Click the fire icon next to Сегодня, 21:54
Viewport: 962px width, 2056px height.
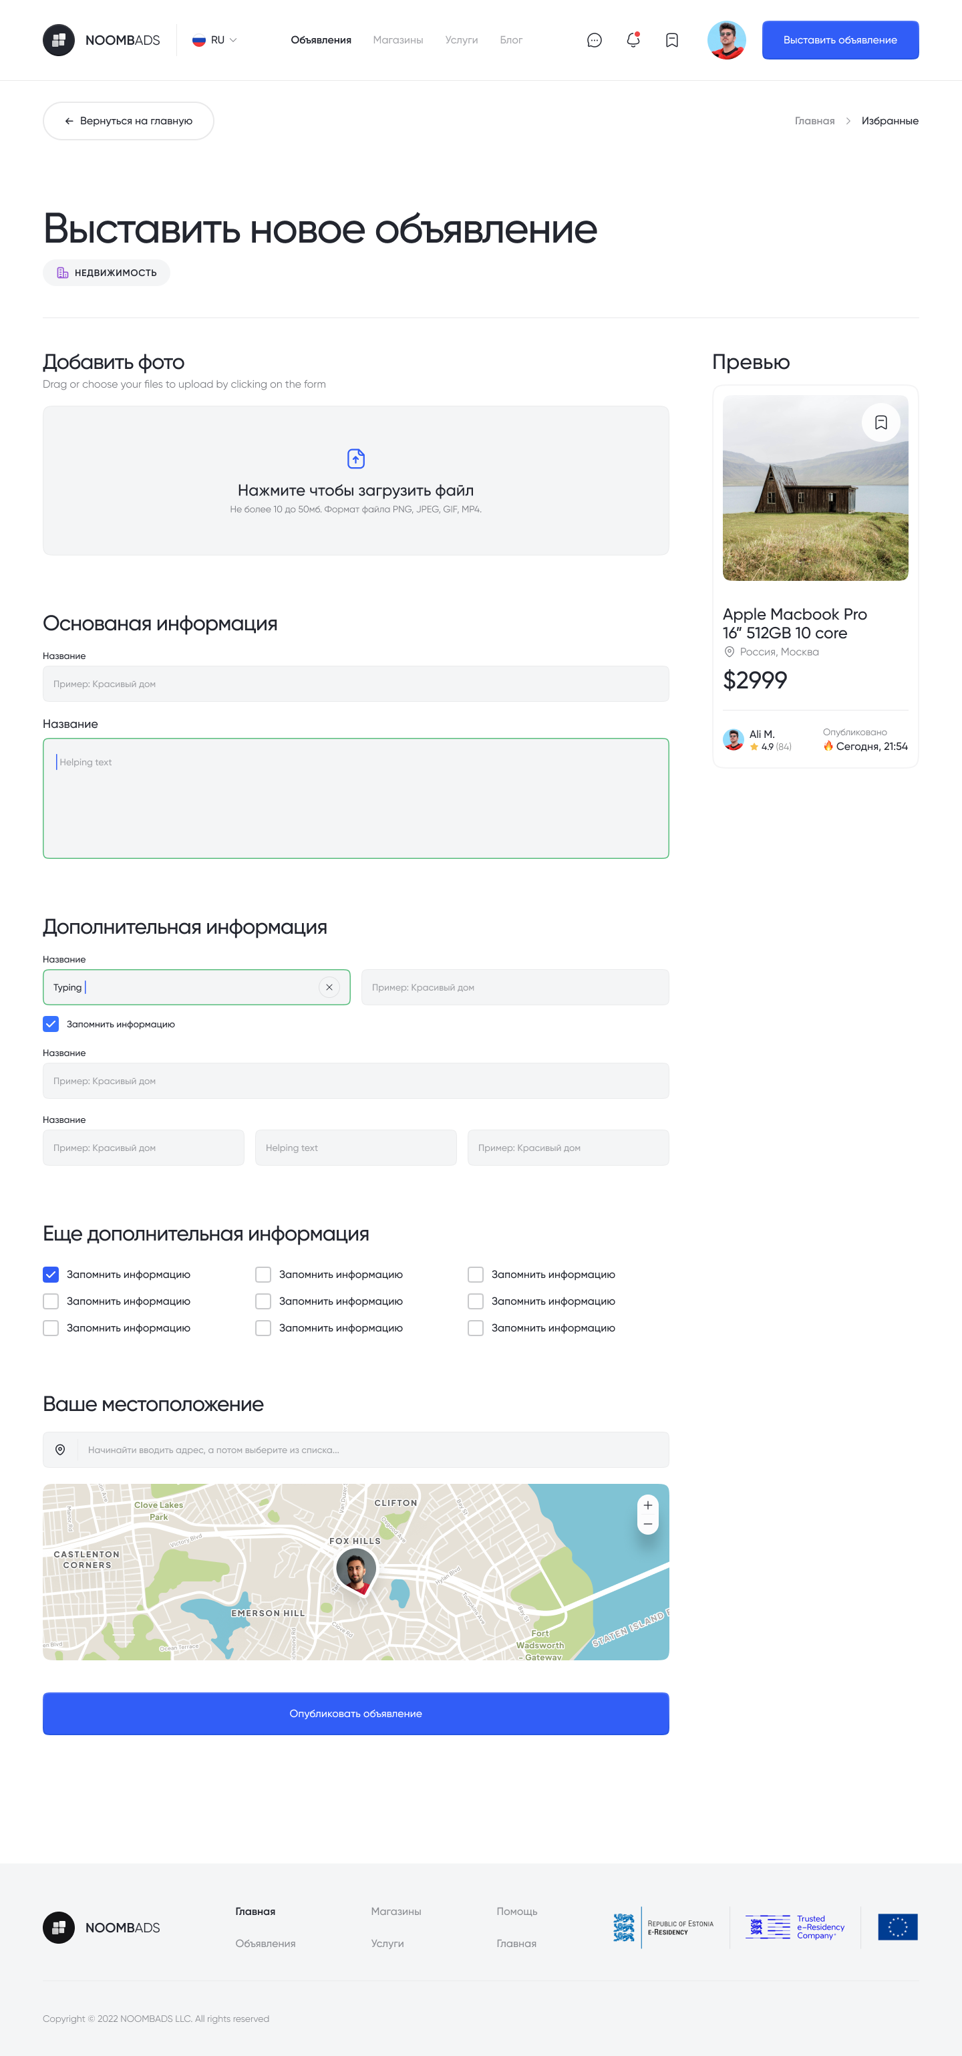(x=828, y=745)
